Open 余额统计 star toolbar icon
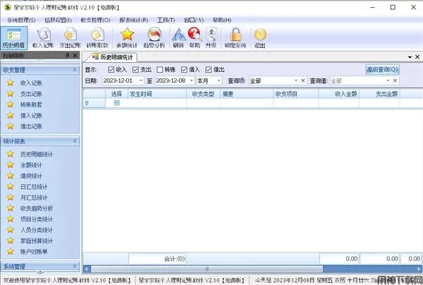Screen dimensions: 423x285 pos(127,38)
